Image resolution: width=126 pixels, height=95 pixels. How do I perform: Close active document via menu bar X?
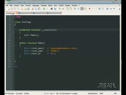pos(119,6)
